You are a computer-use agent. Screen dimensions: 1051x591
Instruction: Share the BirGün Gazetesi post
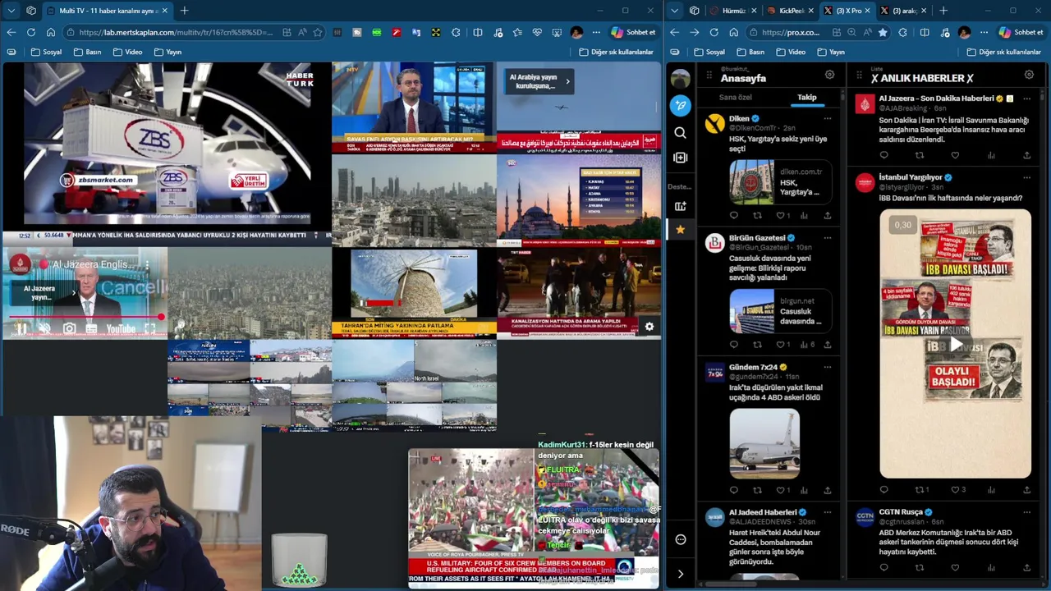point(827,345)
